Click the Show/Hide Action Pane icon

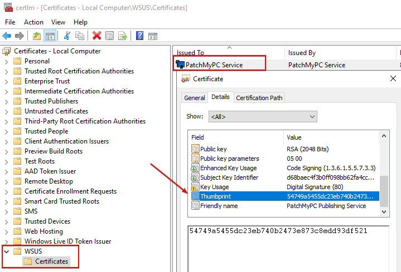coord(153,36)
